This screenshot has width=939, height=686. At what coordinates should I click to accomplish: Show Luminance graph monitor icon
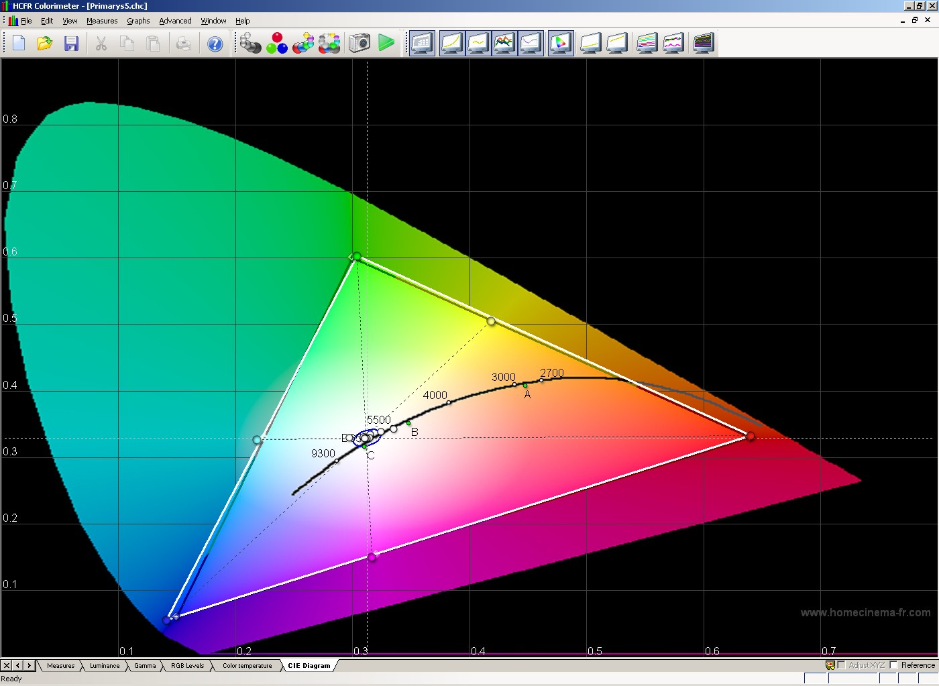coord(452,44)
